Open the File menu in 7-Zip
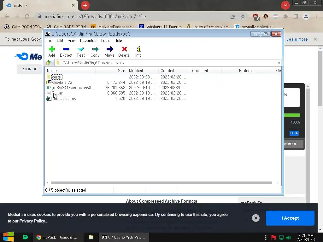This screenshot has height=242, width=323. point(50,40)
